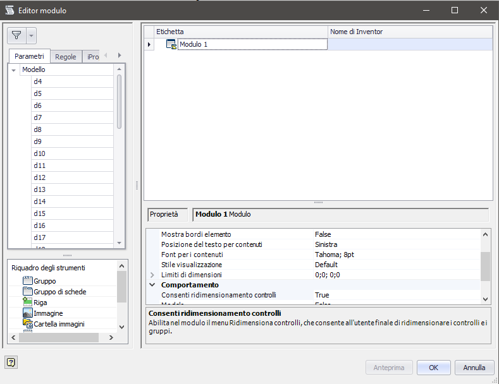Select parameter d10

pyautogui.click(x=72, y=153)
